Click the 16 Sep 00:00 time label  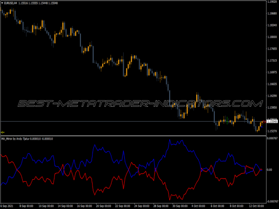pyautogui.click(x=84, y=206)
